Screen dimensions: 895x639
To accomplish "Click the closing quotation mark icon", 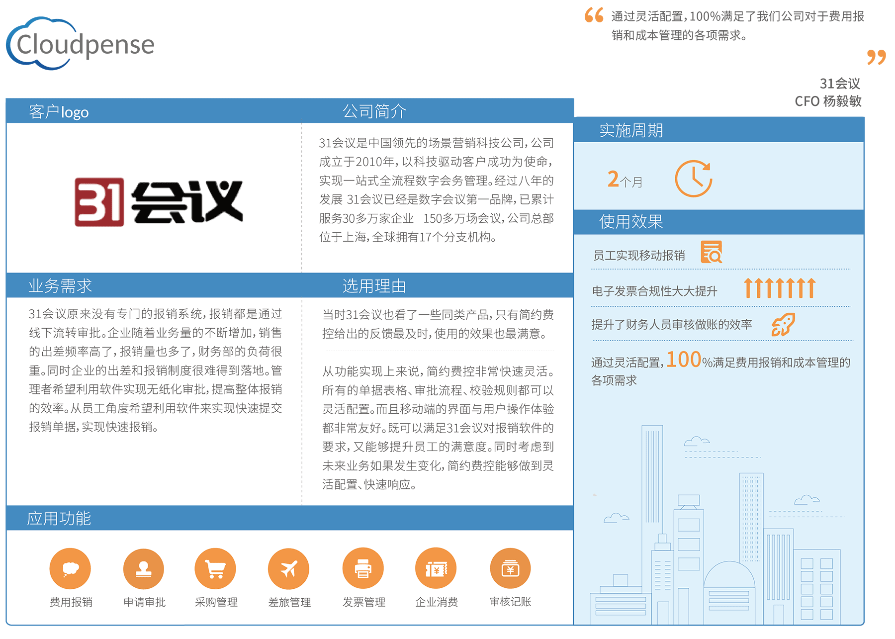I will point(877,57).
